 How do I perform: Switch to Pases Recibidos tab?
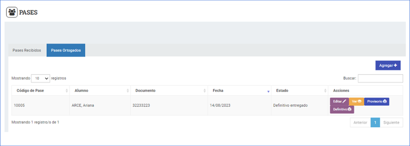click(27, 50)
